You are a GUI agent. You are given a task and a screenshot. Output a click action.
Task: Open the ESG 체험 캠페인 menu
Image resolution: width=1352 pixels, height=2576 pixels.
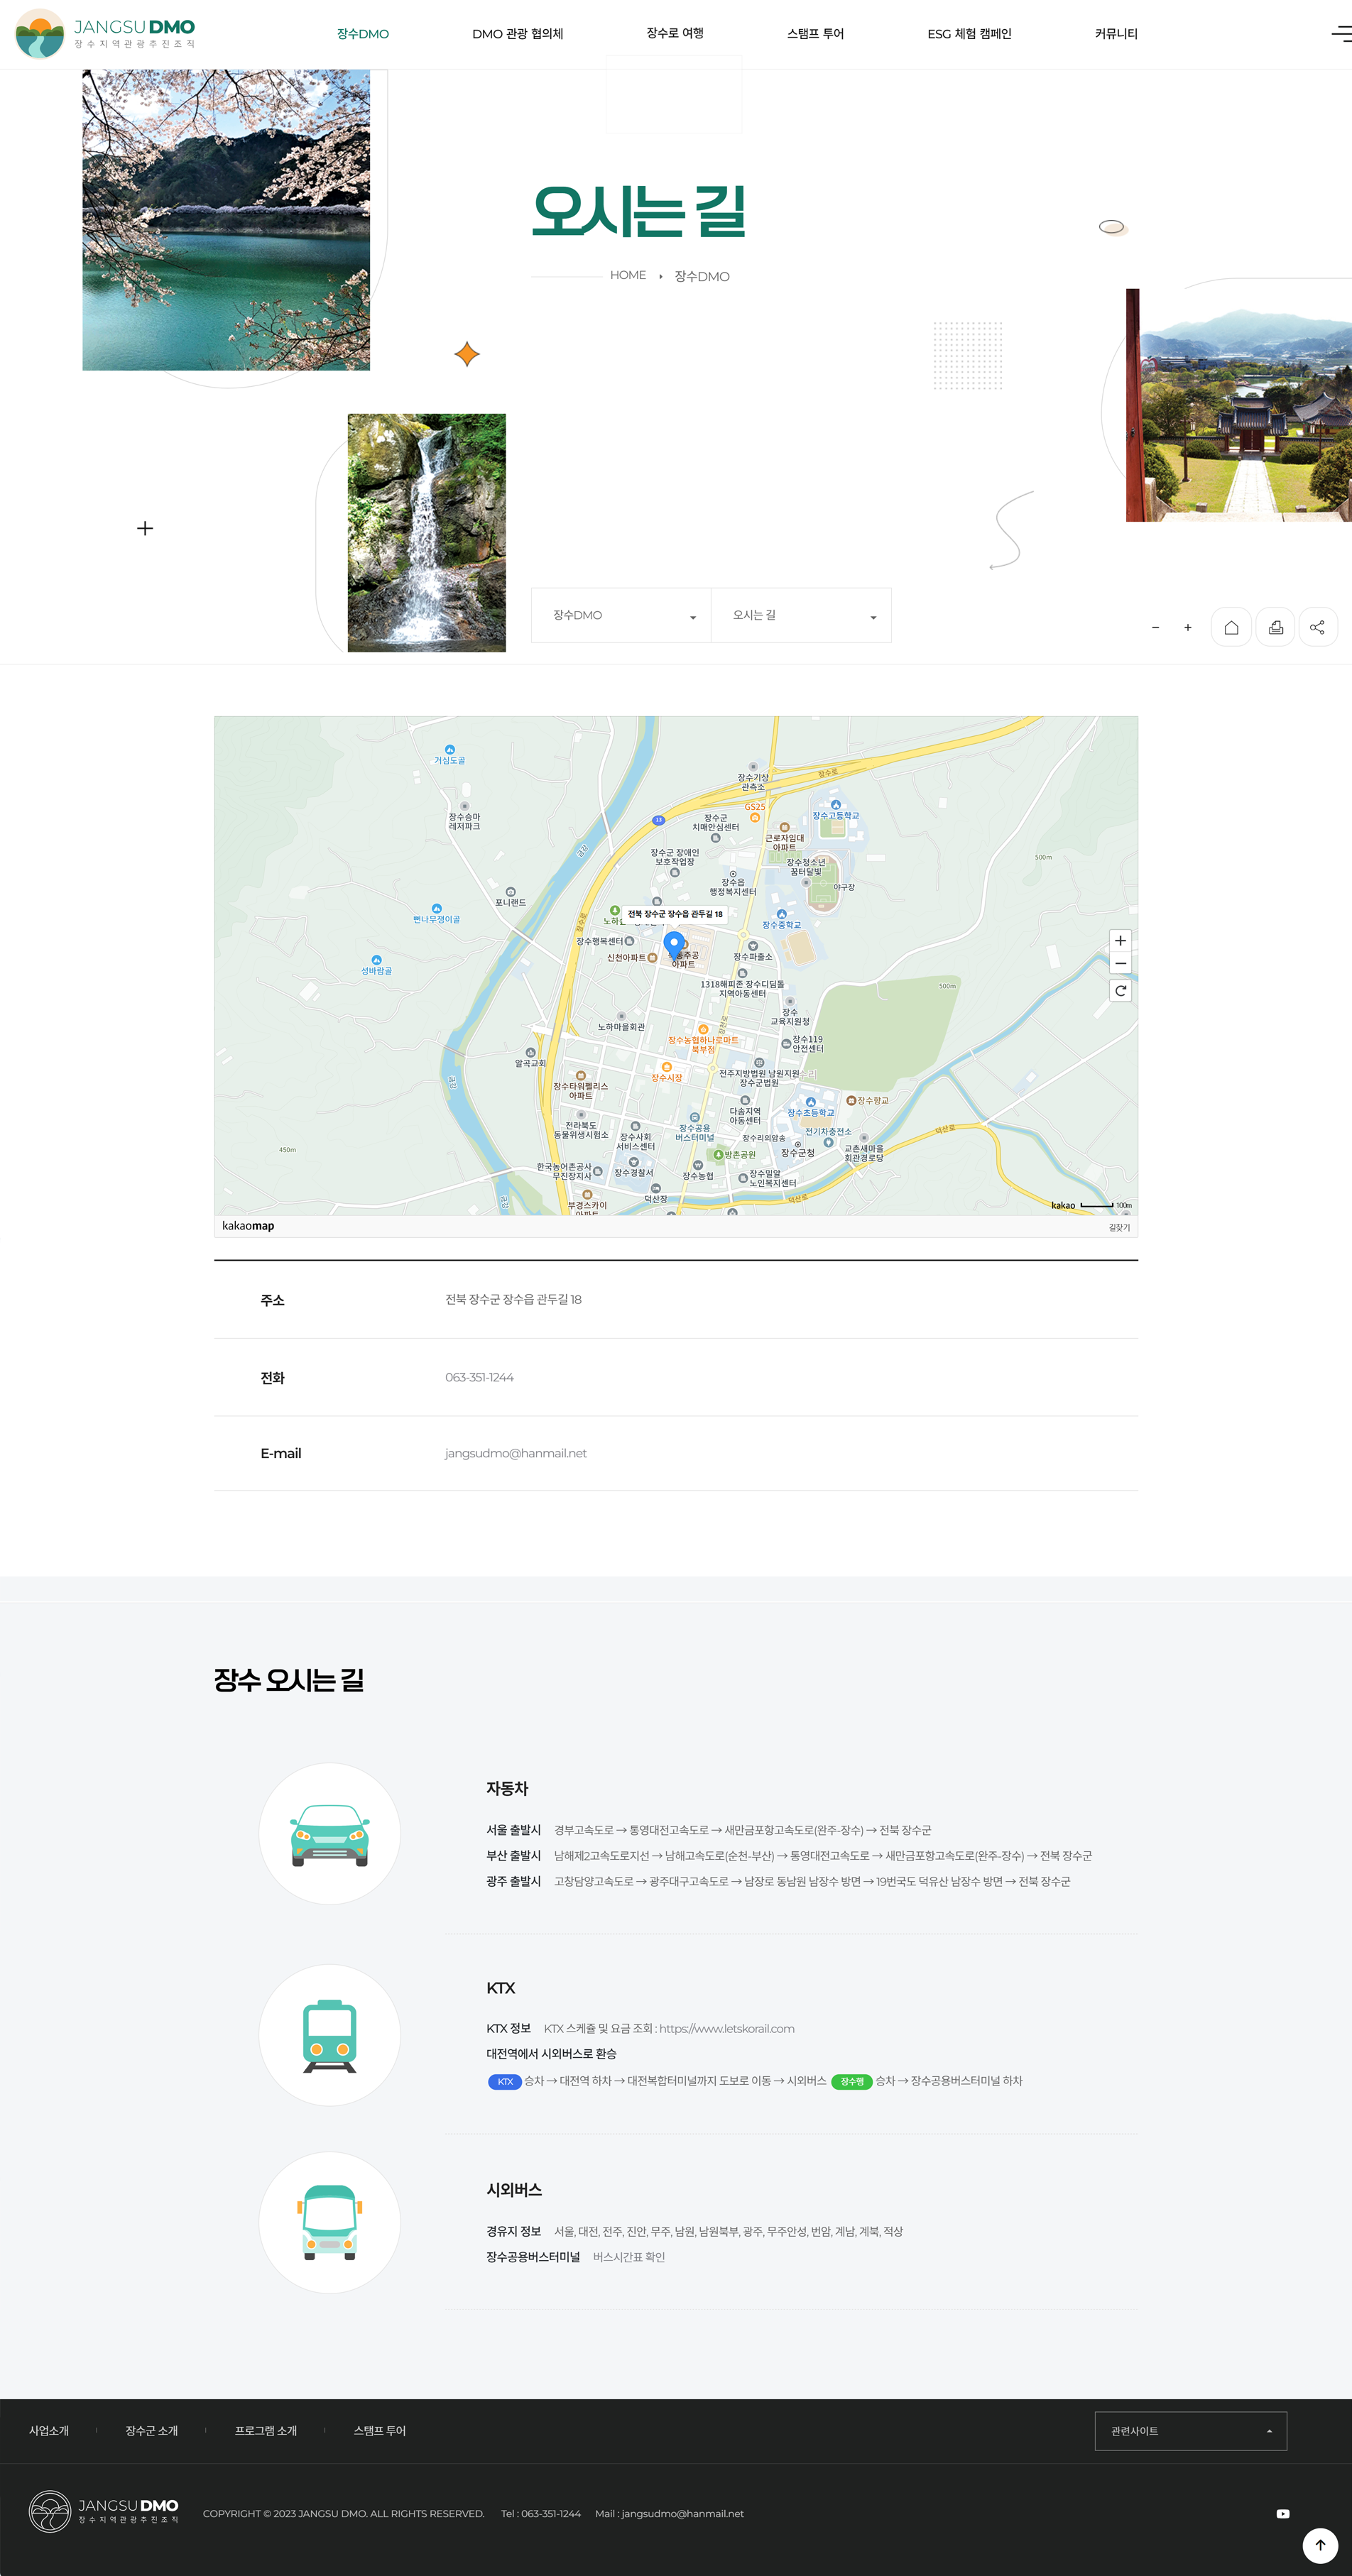(x=969, y=34)
